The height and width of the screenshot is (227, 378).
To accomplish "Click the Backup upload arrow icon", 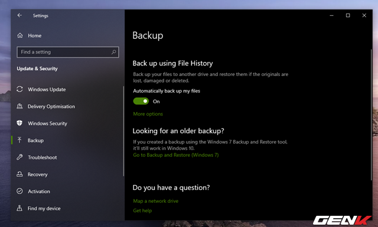I will click(x=19, y=140).
